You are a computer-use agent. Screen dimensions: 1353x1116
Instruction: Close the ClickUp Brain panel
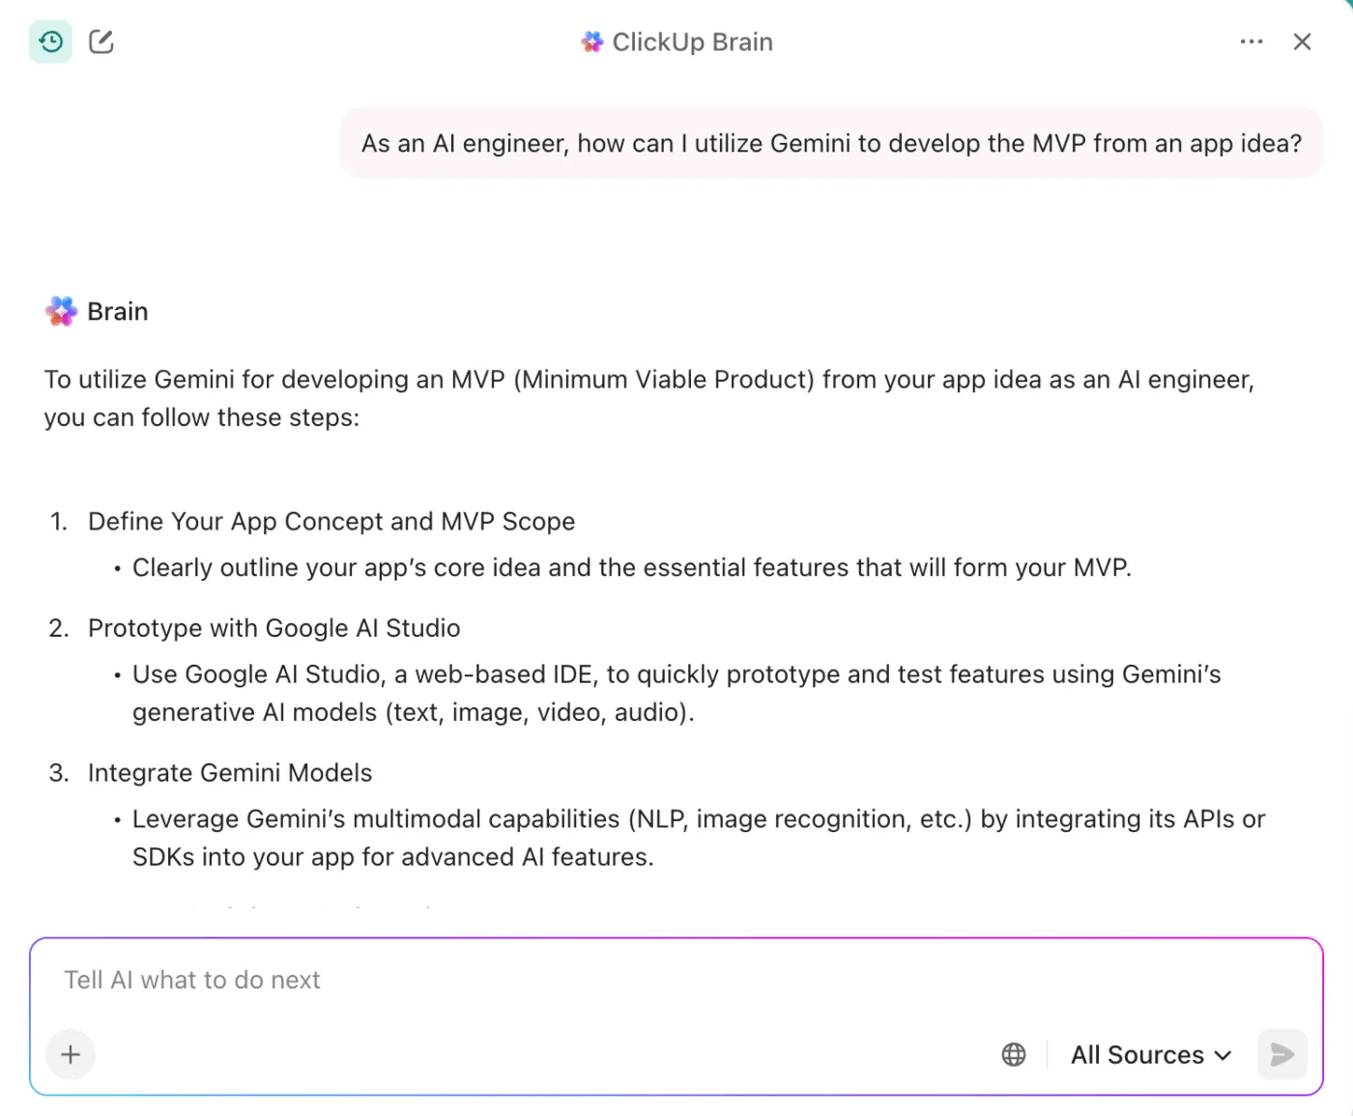pyautogui.click(x=1302, y=42)
